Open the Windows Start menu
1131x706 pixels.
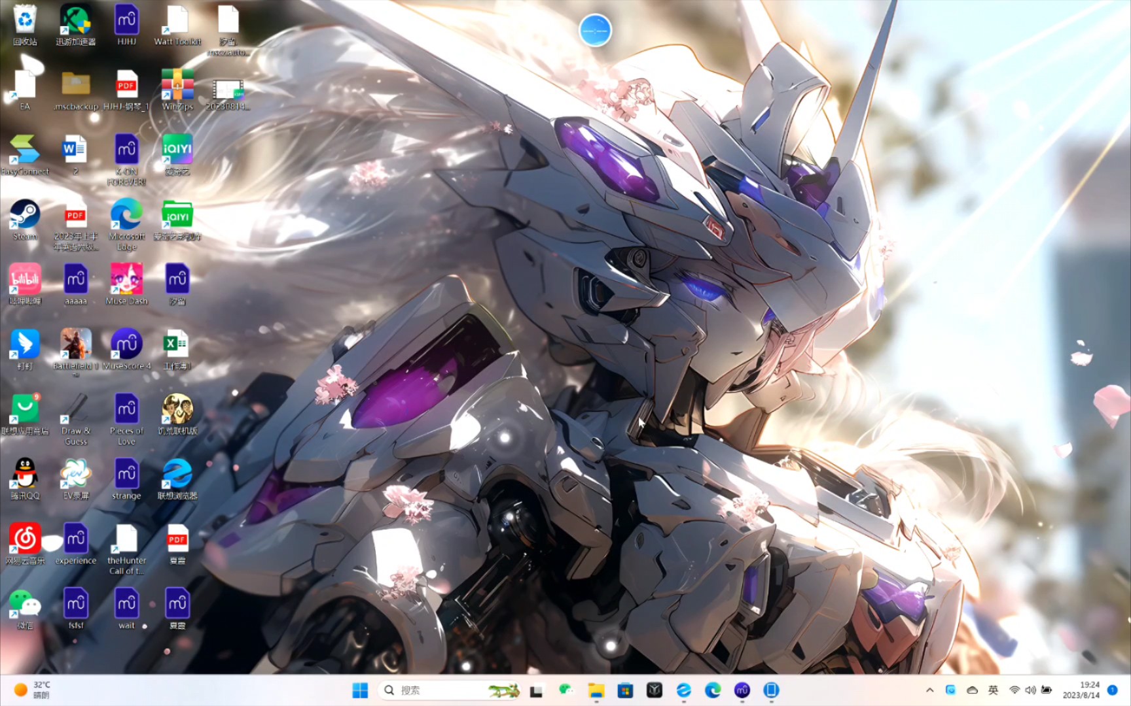click(360, 690)
